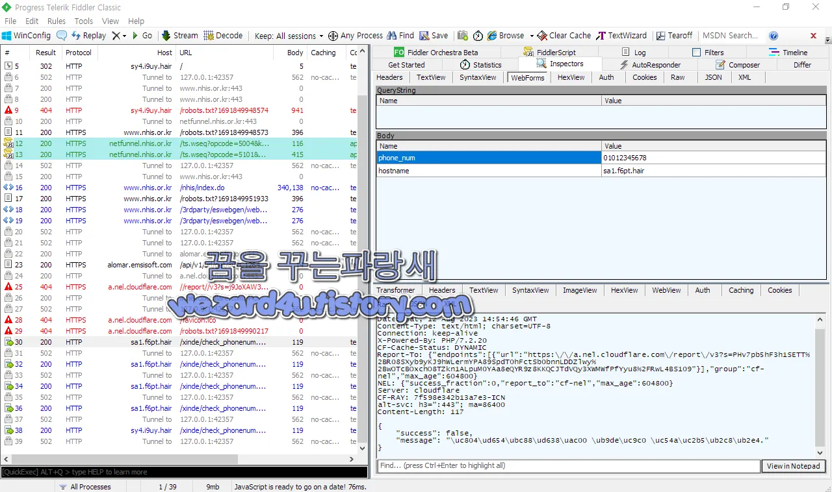Open the Log tab
This screenshot has width=832, height=492.
coord(633,52)
